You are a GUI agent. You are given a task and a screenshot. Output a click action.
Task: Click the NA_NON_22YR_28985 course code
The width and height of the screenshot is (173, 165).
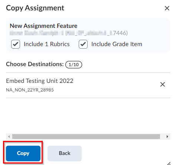(x=30, y=90)
